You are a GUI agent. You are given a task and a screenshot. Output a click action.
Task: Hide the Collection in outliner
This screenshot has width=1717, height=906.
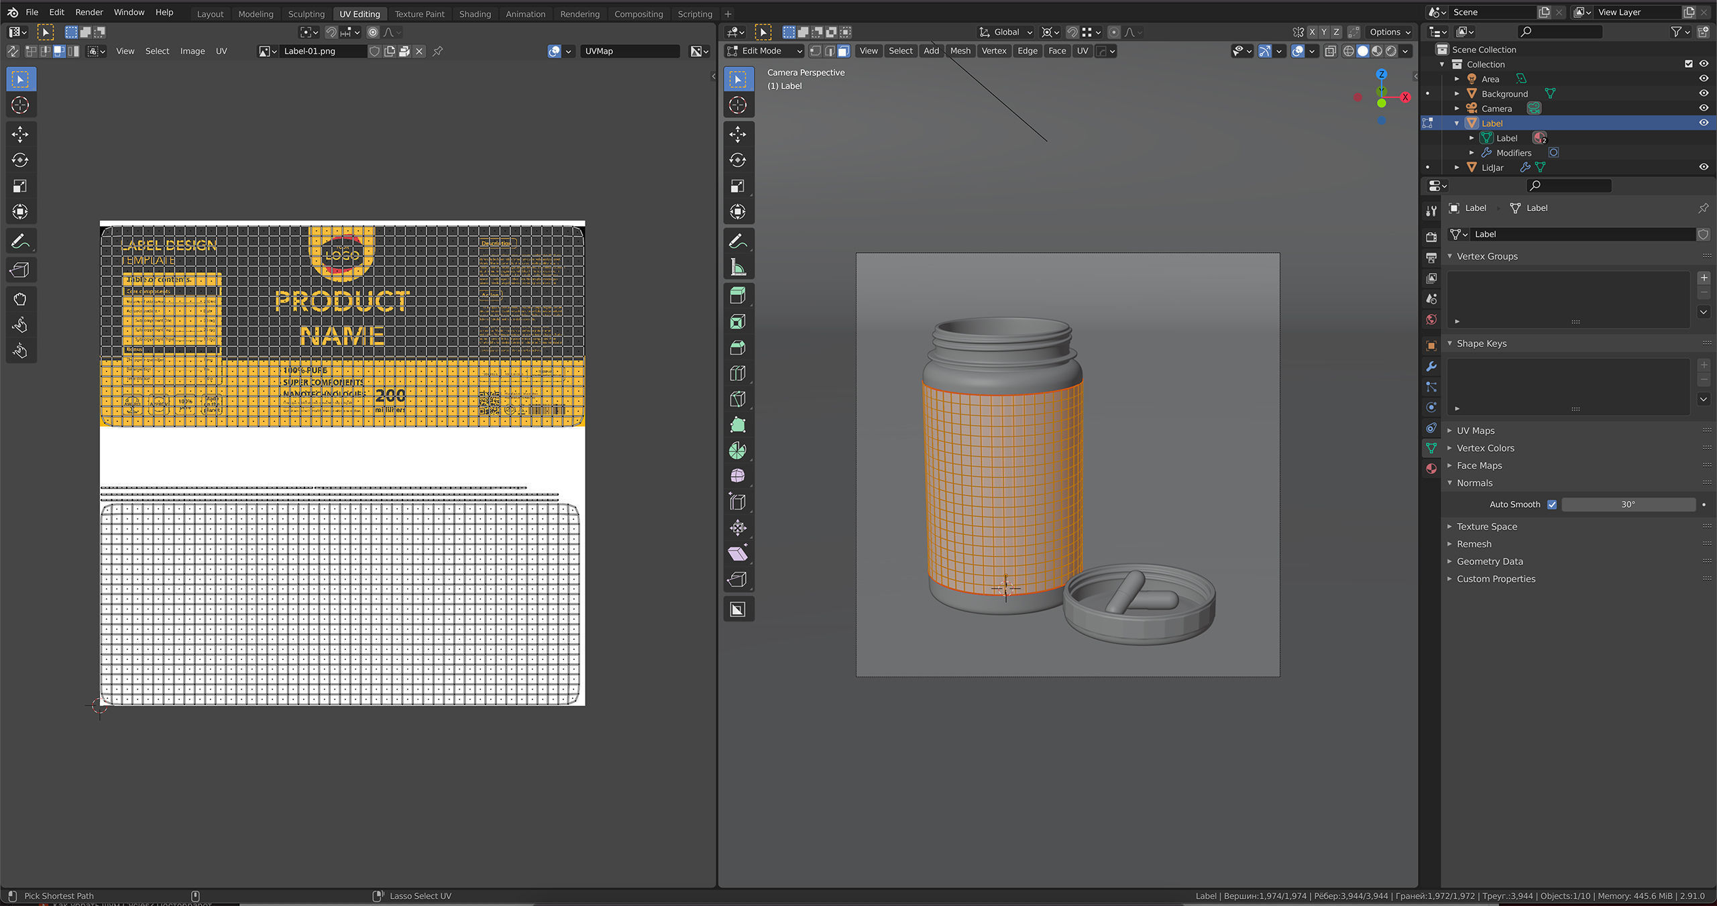[1704, 64]
